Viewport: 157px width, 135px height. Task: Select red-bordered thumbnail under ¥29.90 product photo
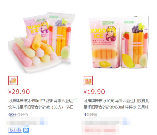click(x=13, y=80)
